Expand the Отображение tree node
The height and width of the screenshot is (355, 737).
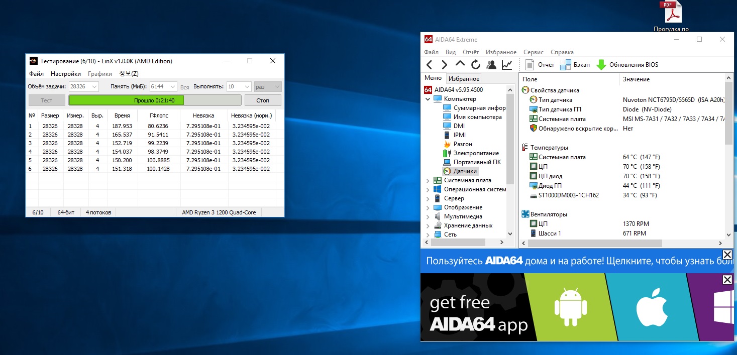428,208
